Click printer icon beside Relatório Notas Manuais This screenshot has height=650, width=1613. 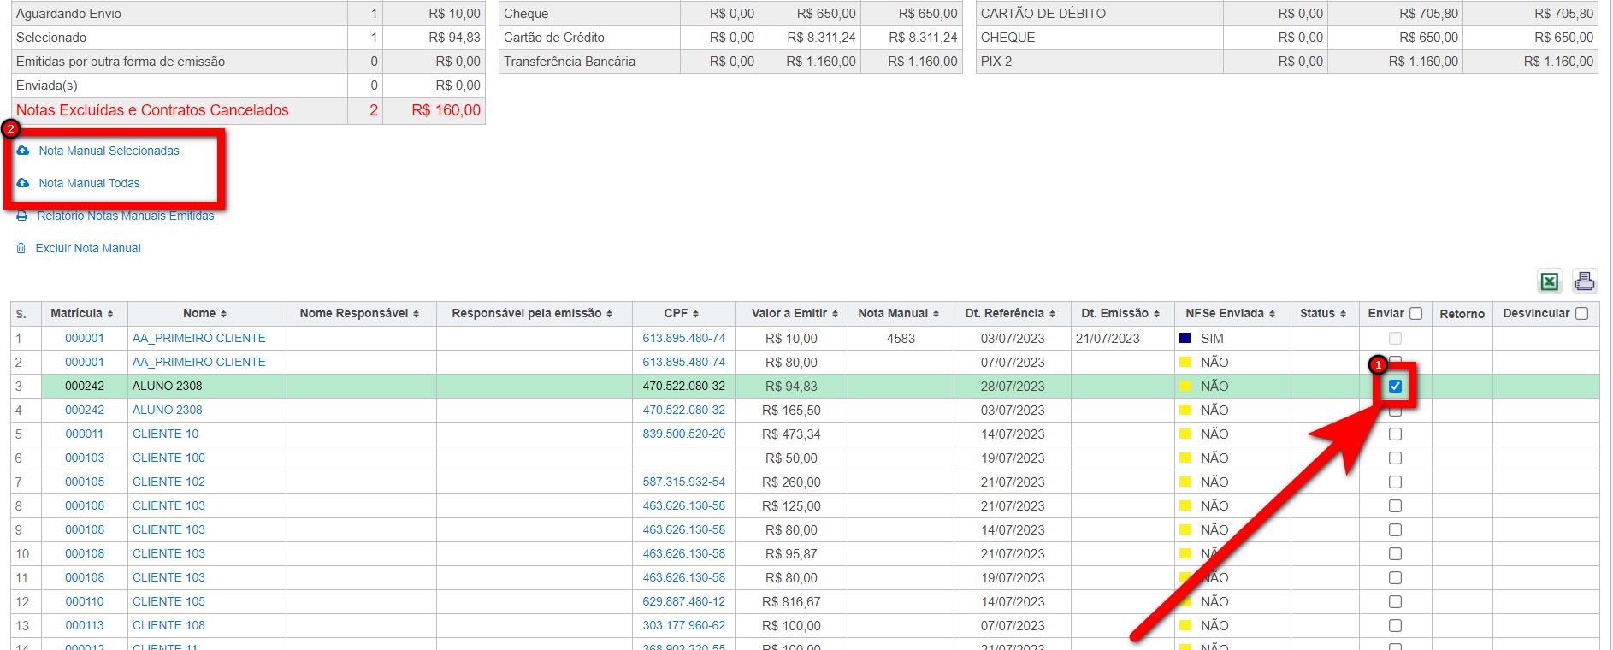22,216
